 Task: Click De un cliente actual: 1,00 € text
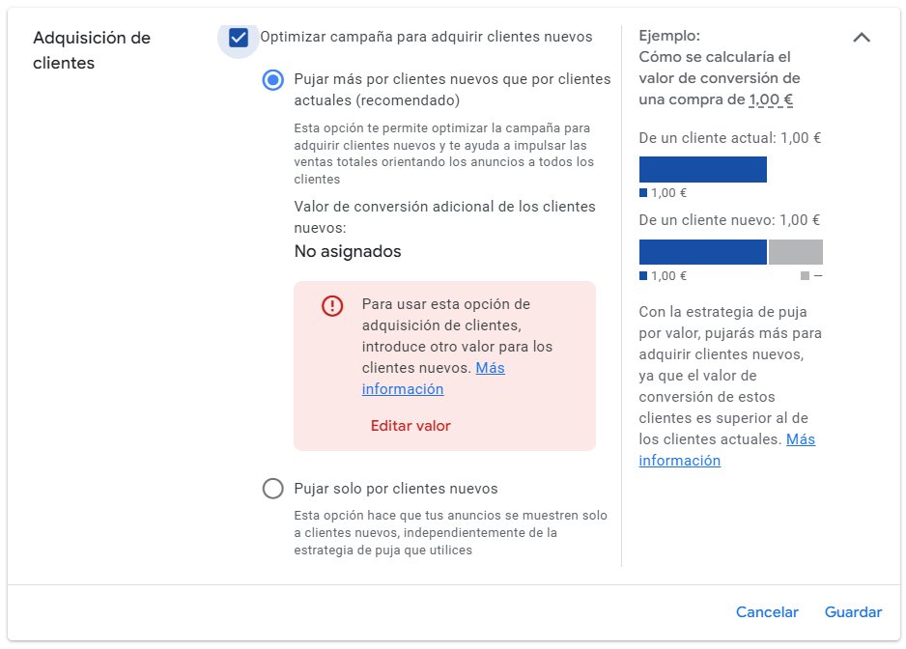(x=730, y=138)
